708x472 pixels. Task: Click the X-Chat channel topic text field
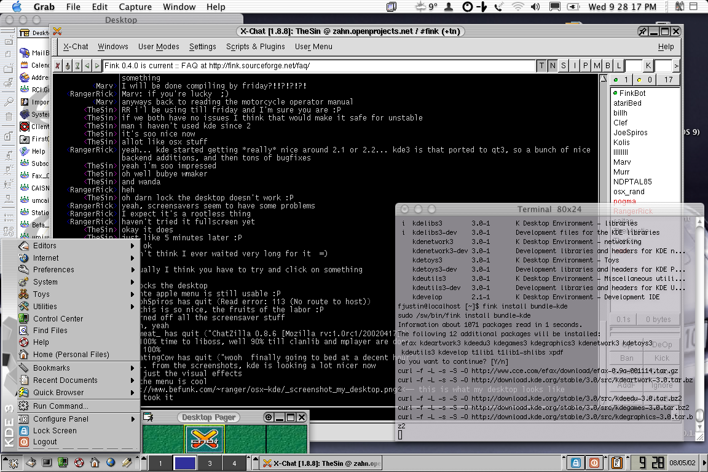pyautogui.click(x=319, y=66)
